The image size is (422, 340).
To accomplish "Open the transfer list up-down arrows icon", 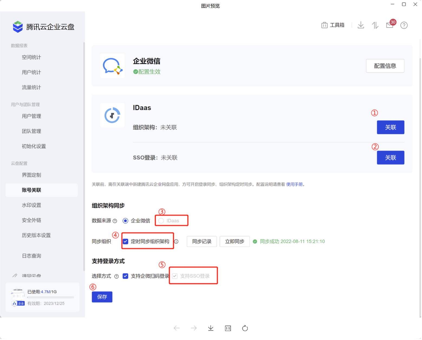I will tap(375, 25).
